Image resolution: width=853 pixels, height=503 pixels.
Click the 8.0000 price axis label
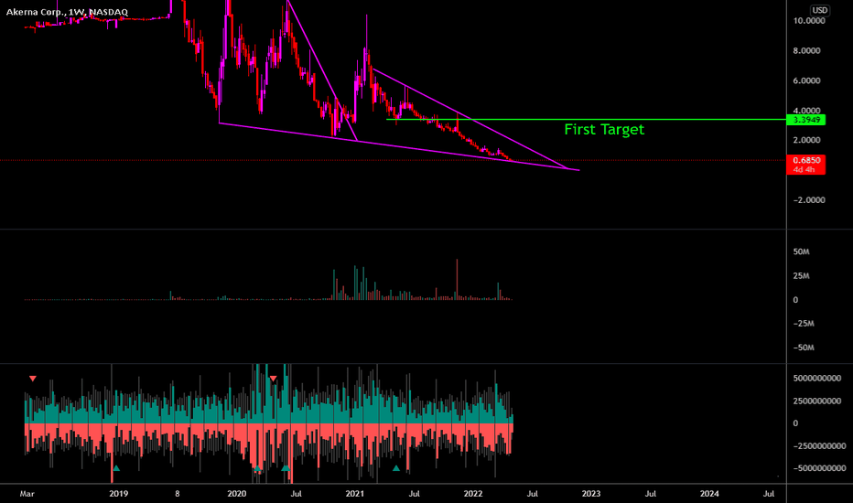tap(806, 50)
